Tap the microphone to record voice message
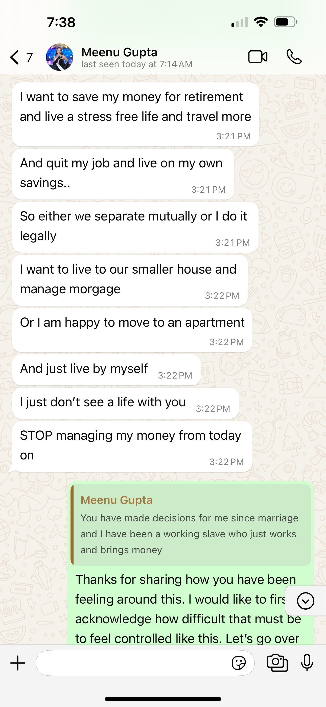Image resolution: width=326 pixels, height=707 pixels. point(307,663)
